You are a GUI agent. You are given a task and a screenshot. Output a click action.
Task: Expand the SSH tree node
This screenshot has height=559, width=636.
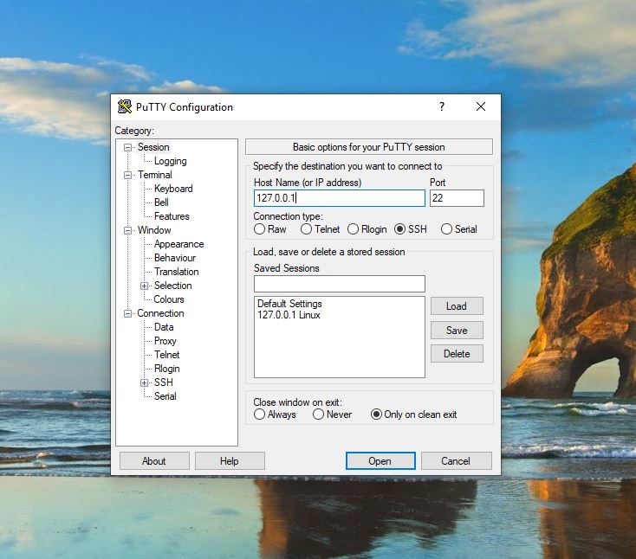point(145,382)
